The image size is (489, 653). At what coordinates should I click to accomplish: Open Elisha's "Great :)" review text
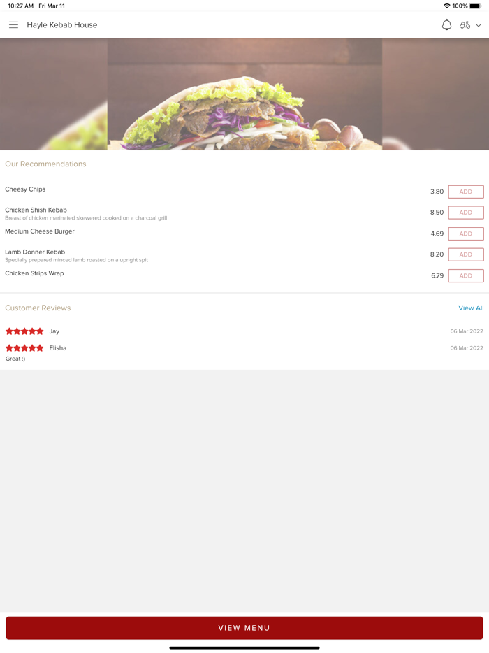15,359
